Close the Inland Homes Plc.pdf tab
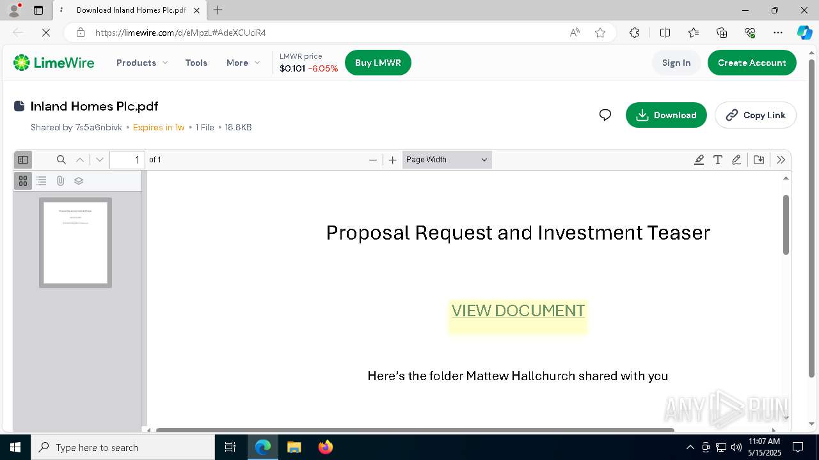Image resolution: width=819 pixels, height=460 pixels. [195, 10]
